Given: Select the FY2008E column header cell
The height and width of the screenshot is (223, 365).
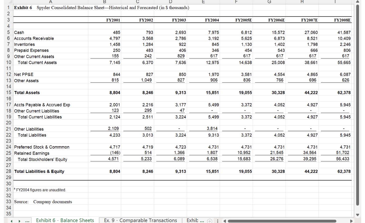Looking at the screenshot, I should [342, 20].
